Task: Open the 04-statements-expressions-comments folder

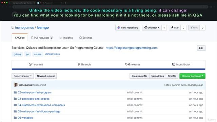Action: click(x=41, y=105)
